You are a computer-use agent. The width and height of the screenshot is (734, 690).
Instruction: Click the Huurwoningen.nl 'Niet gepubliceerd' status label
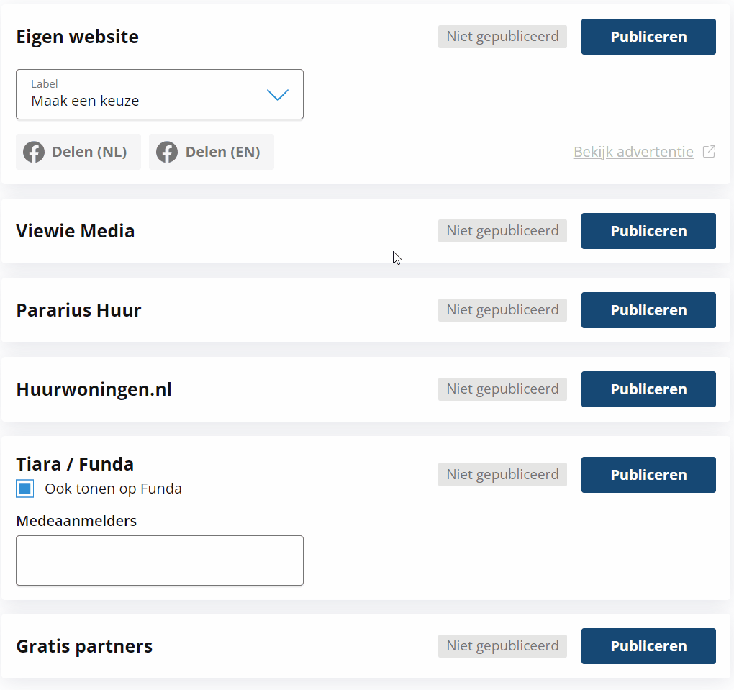(502, 389)
